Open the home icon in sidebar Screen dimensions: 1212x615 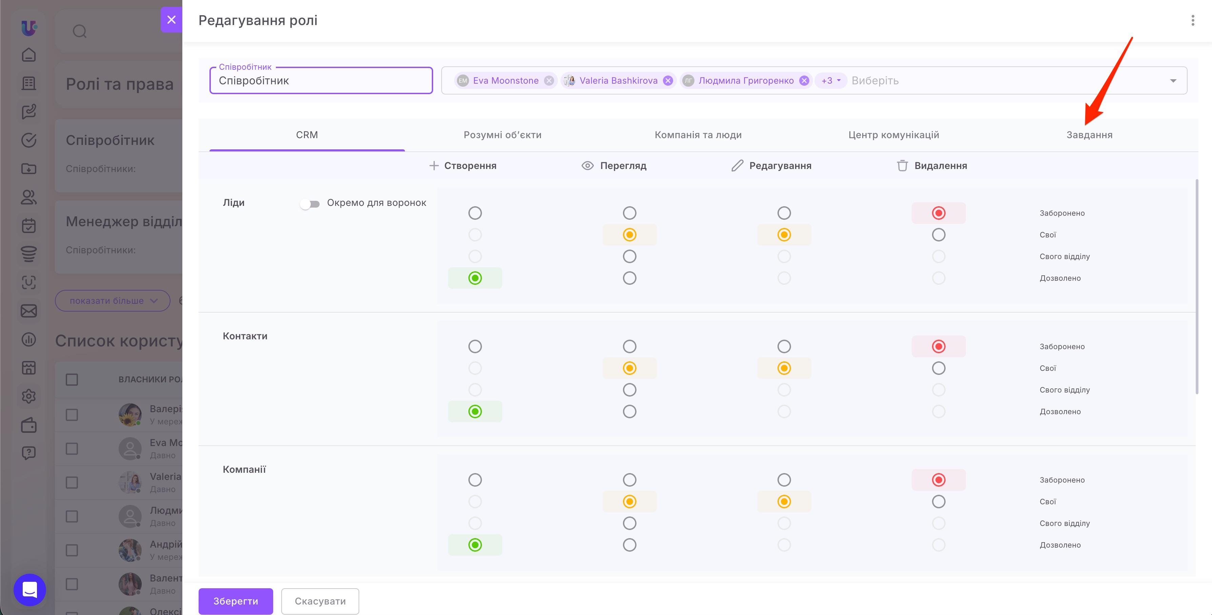[29, 55]
